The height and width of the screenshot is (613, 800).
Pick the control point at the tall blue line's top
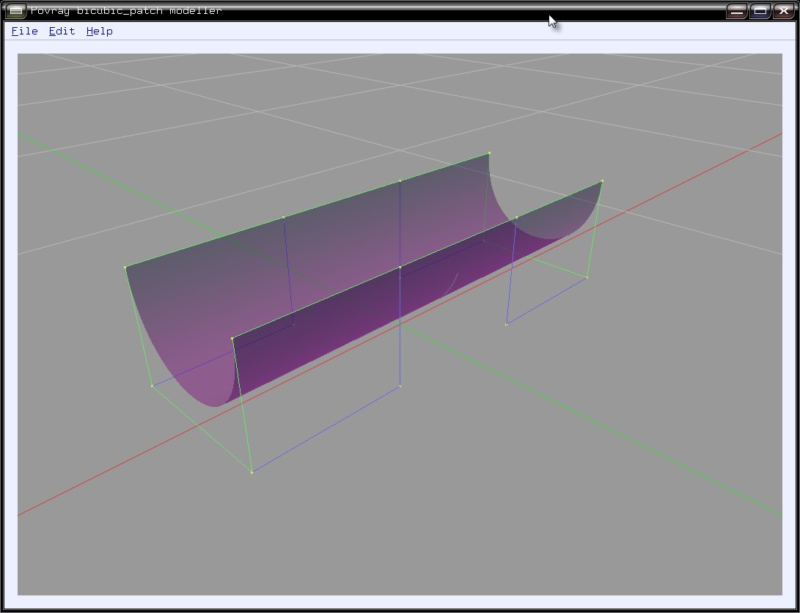pyautogui.click(x=400, y=180)
